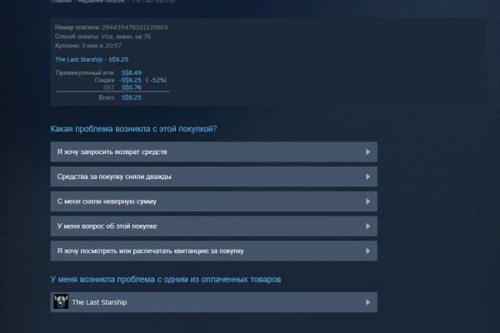
Task: Click discount percent '( -52%)'
Action: click(x=157, y=80)
